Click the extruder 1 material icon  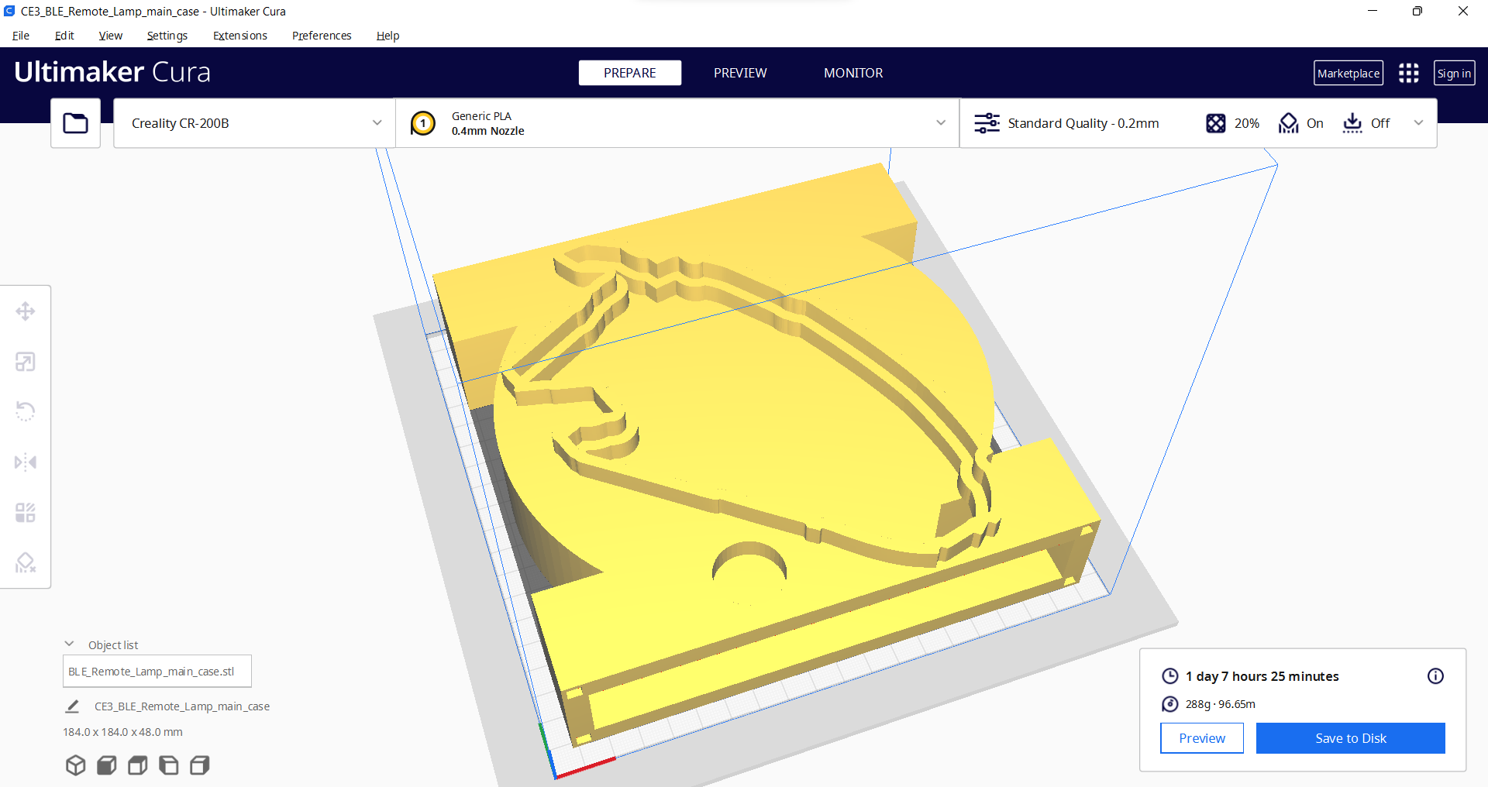423,123
